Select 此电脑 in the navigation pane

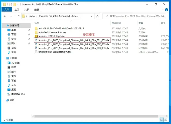click(13, 58)
